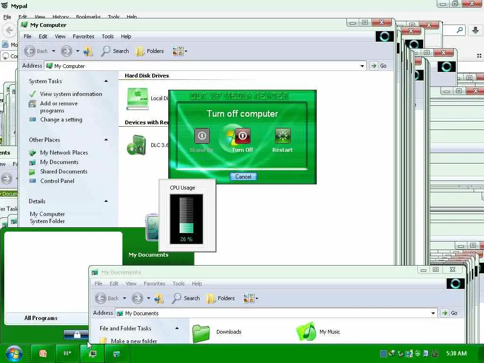484x363 pixels.
Task: Open View menu in My Computer window
Action: click(60, 36)
